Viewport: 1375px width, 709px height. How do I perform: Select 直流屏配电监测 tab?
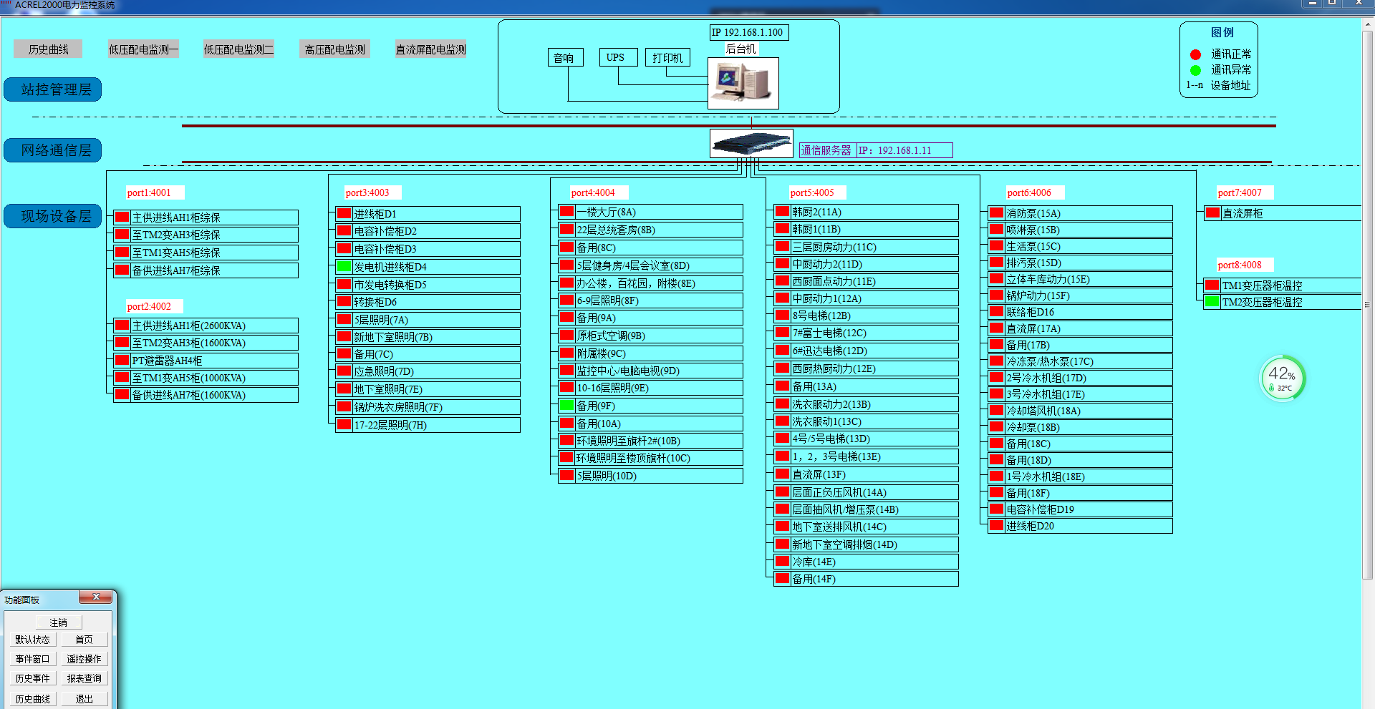(430, 49)
